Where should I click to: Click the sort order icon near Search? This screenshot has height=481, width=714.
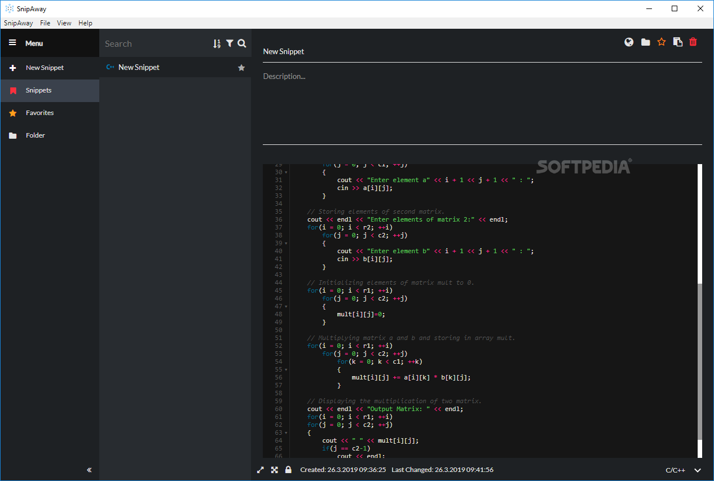pos(217,43)
